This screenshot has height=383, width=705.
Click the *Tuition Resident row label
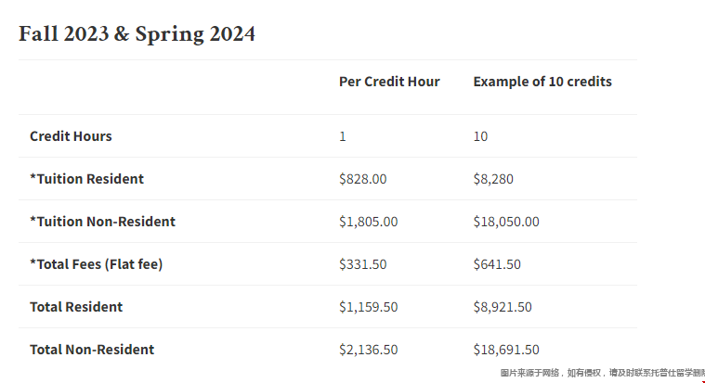[x=86, y=179]
